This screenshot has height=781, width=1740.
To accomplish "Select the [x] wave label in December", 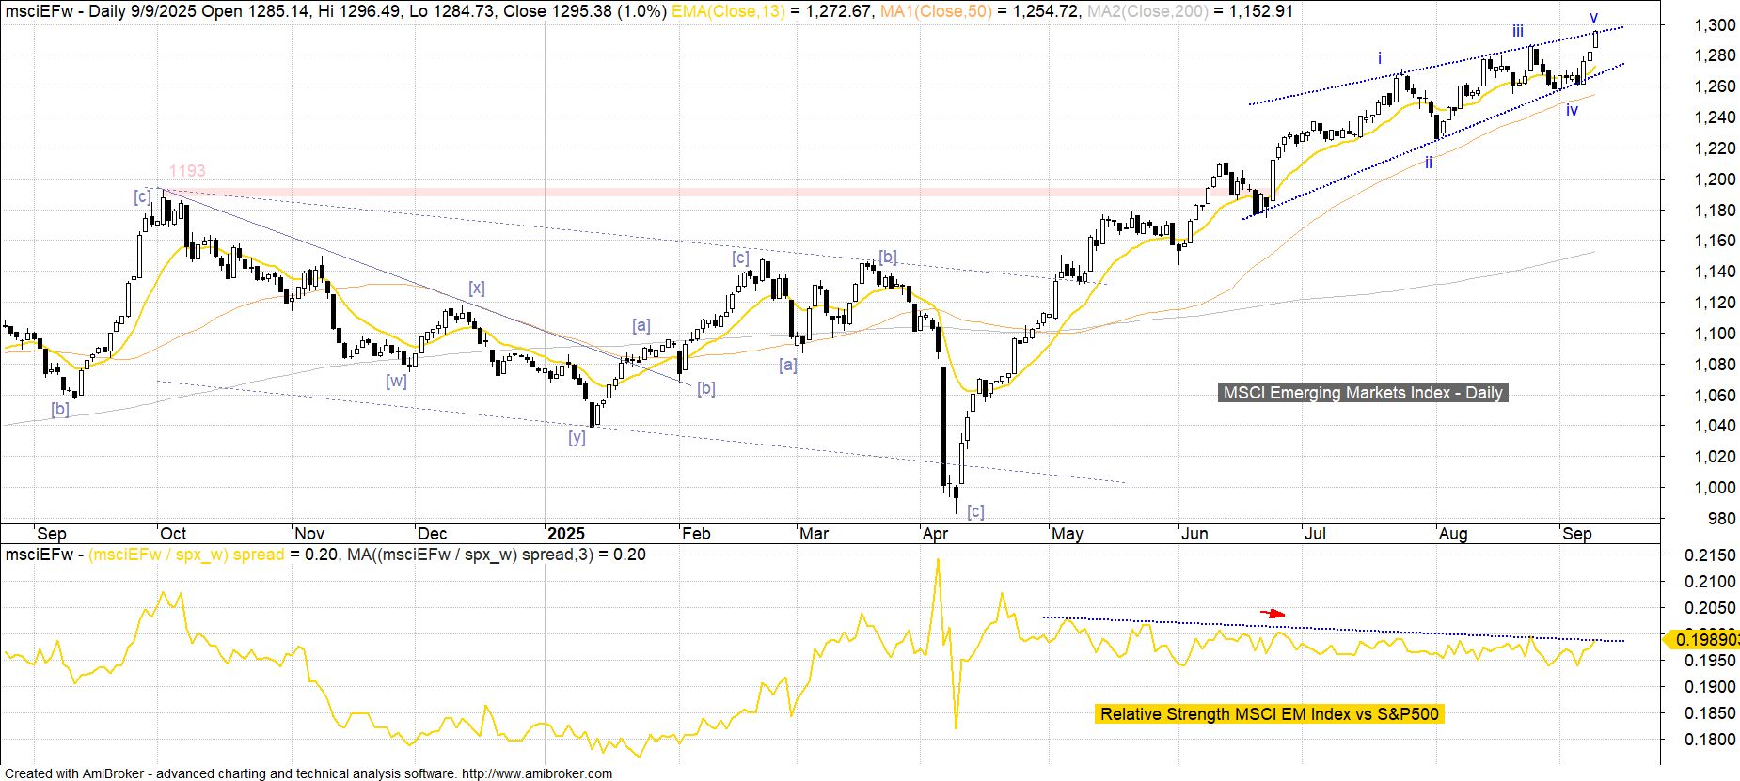I will [477, 288].
